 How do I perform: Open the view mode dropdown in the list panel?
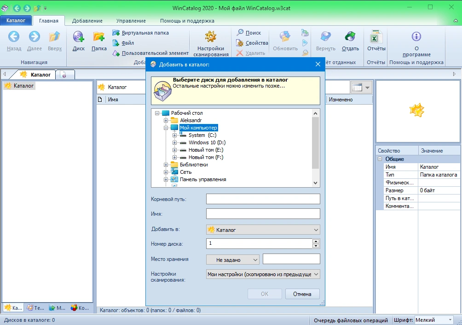(367, 88)
